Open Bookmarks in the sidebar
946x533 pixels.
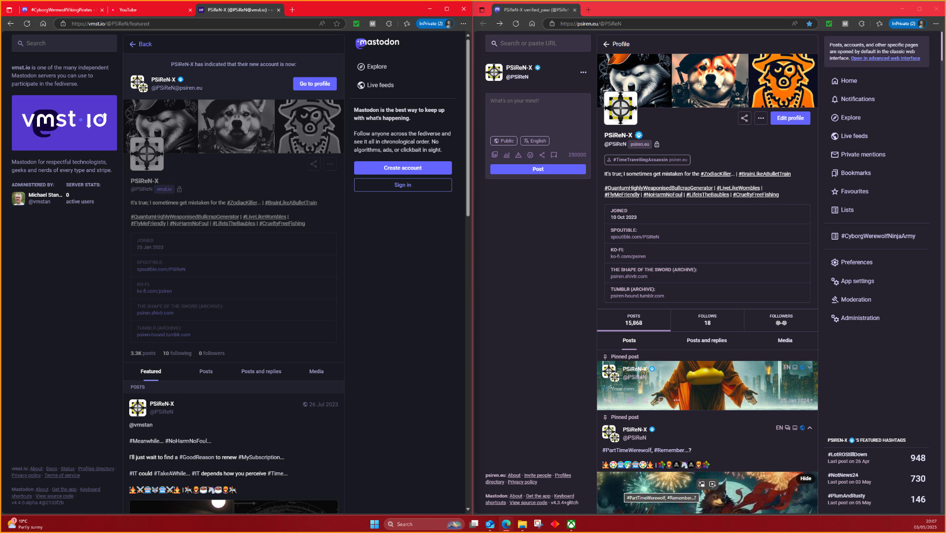851,173
